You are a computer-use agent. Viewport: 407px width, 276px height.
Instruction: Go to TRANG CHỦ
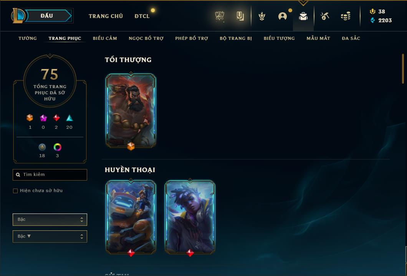pos(106,16)
